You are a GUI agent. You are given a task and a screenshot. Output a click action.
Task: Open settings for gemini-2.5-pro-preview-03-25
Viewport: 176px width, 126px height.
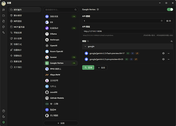tap(163, 59)
